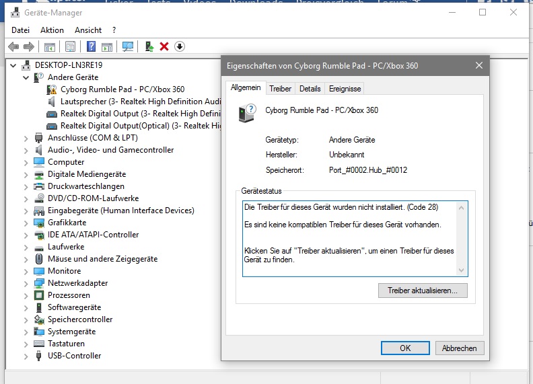Open the Datei menu
Image resolution: width=533 pixels, height=384 pixels.
coord(20,30)
